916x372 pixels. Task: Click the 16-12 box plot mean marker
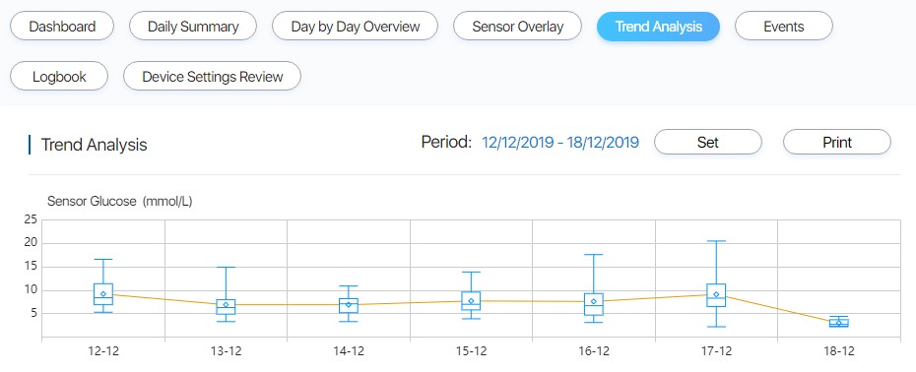594,301
